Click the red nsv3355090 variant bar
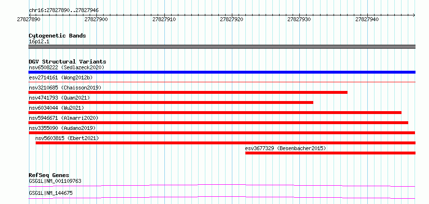 click(222, 133)
